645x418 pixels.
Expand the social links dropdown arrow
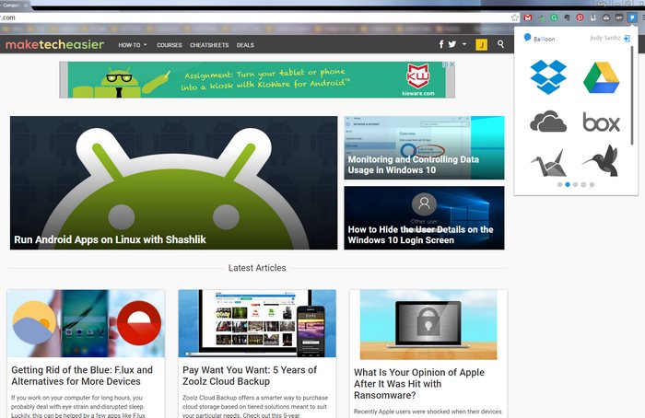(x=465, y=44)
